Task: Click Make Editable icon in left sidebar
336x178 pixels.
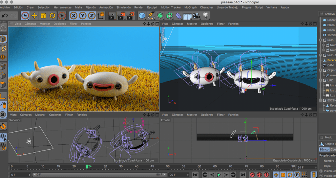Action: click(x=3, y=28)
